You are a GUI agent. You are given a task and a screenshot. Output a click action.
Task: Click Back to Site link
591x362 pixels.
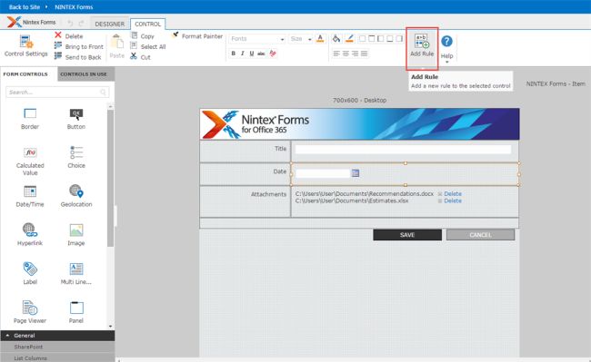tap(25, 6)
